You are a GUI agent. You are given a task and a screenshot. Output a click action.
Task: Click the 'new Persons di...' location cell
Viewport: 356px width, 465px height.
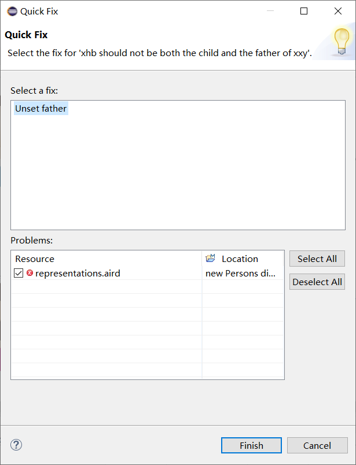point(240,273)
